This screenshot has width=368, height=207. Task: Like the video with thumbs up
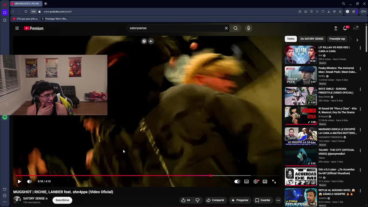(x=186, y=200)
